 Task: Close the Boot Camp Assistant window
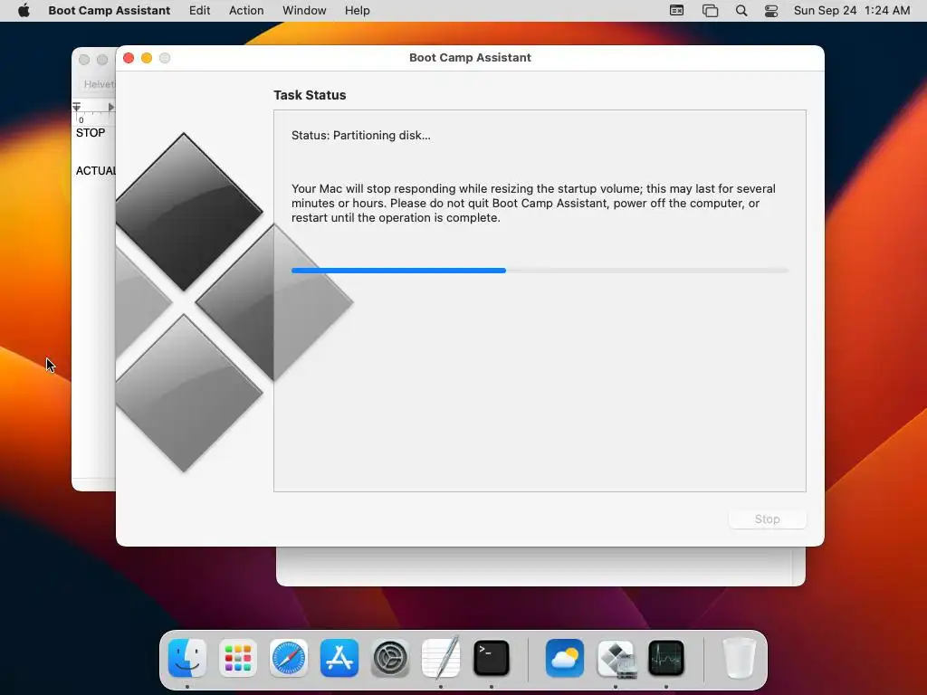[129, 58]
